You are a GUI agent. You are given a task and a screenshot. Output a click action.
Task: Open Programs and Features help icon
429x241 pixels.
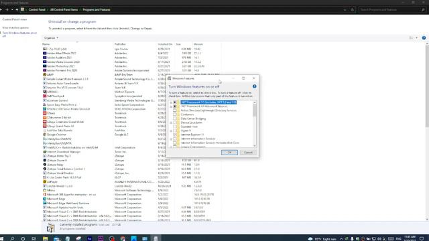[424, 38]
